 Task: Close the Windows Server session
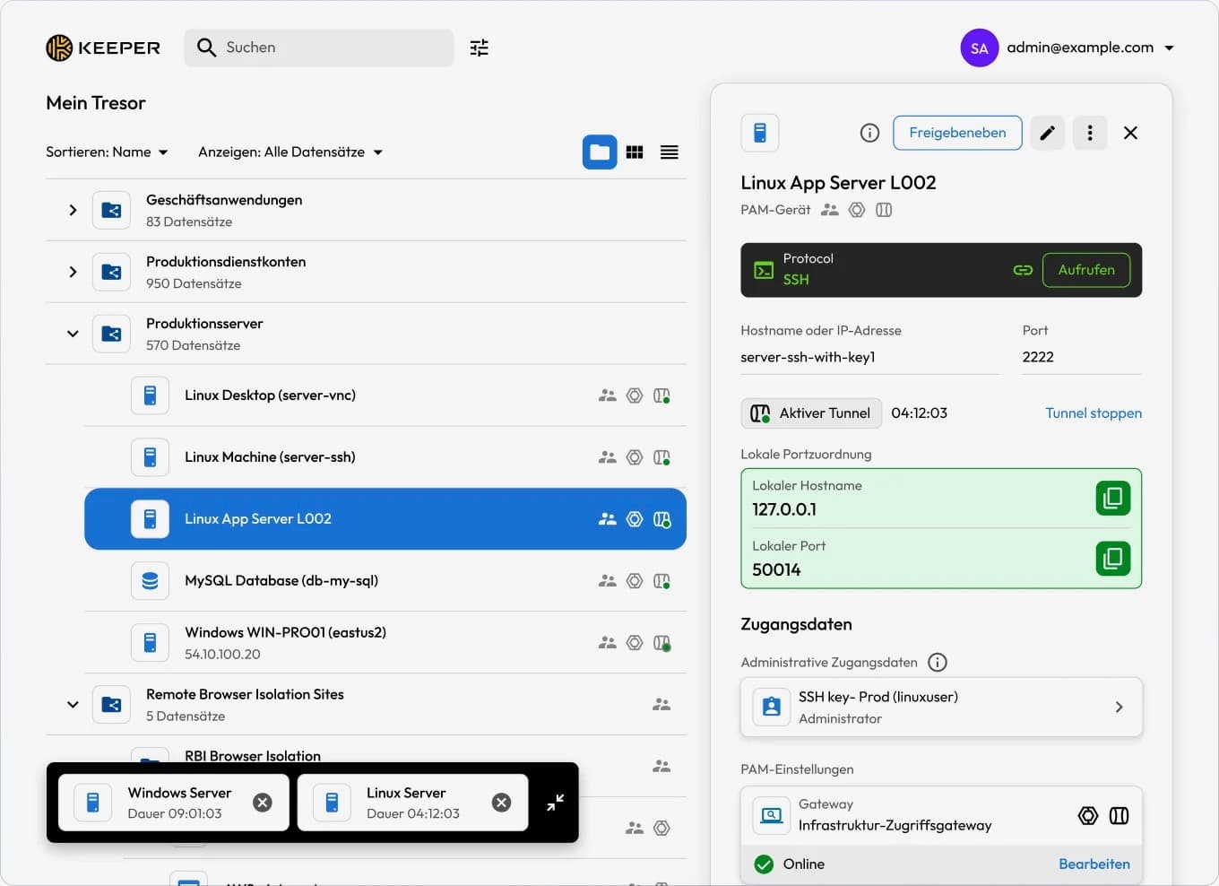pyautogui.click(x=263, y=803)
